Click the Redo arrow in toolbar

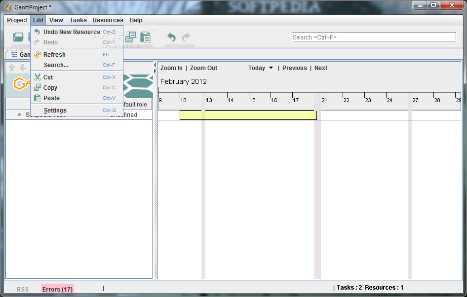(186, 37)
